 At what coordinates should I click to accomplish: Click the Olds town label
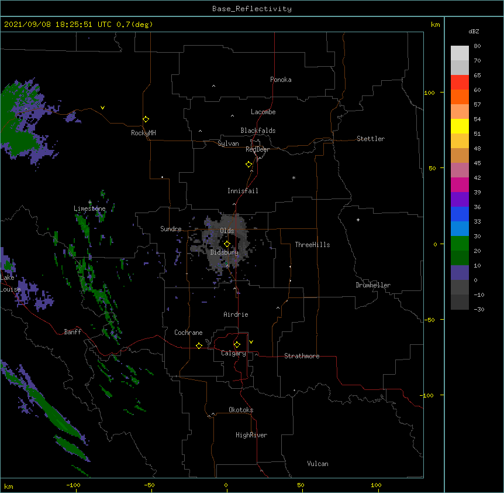(x=227, y=231)
